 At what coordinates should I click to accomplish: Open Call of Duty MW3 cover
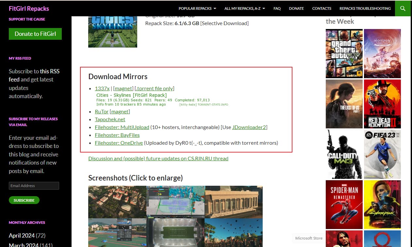pyautogui.click(x=344, y=154)
